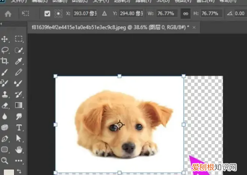Click the transform reference point crosshair

pyautogui.click(x=120, y=125)
